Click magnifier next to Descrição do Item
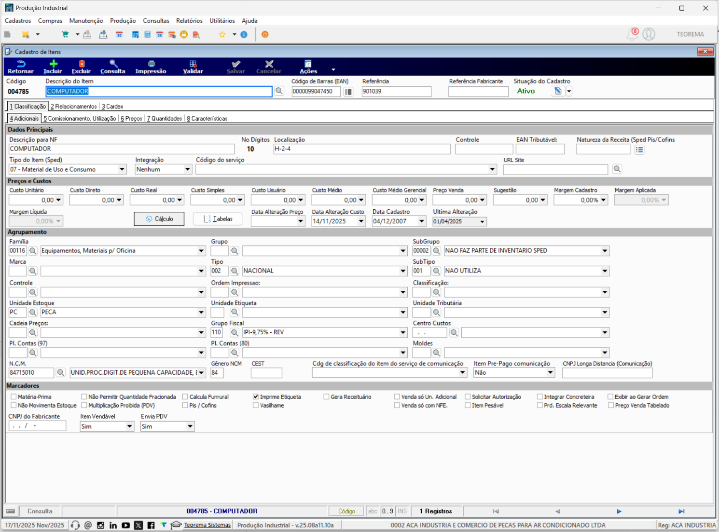Image resolution: width=719 pixels, height=532 pixels. tap(279, 91)
